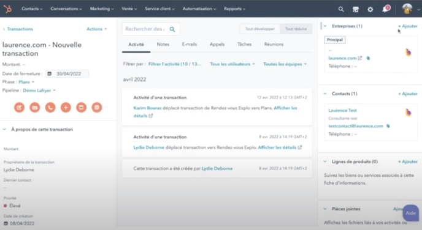This screenshot has height=230, width=422.
Task: Open the Automatisation navigation menu
Action: (x=199, y=9)
